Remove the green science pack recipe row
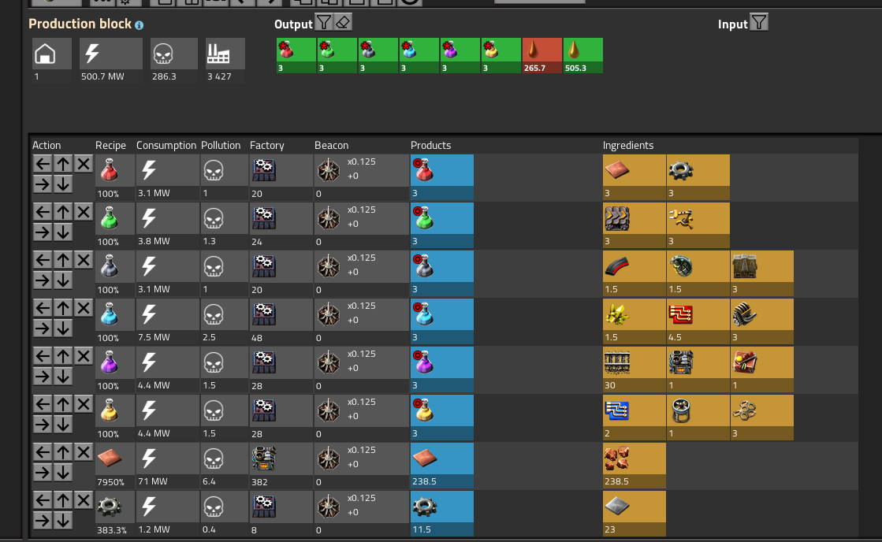Screen dimensions: 882x542 click(84, 213)
